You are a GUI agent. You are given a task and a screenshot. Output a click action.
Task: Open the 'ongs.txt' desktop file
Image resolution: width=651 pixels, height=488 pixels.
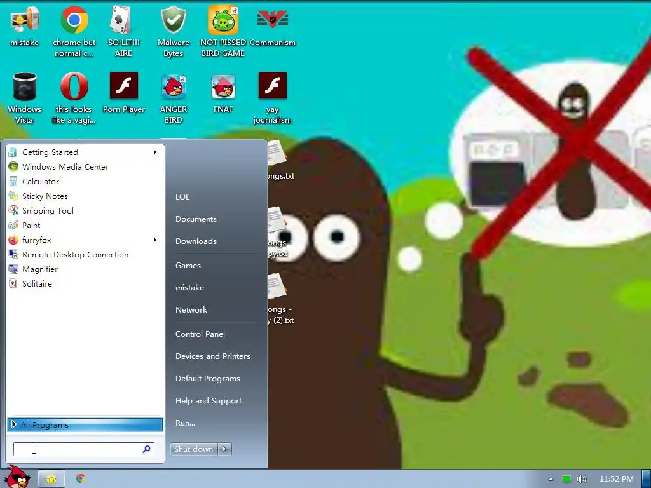point(280,161)
